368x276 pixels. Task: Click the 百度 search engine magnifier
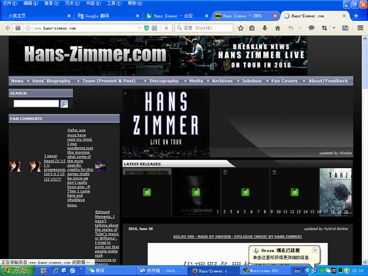[x=179, y=28]
